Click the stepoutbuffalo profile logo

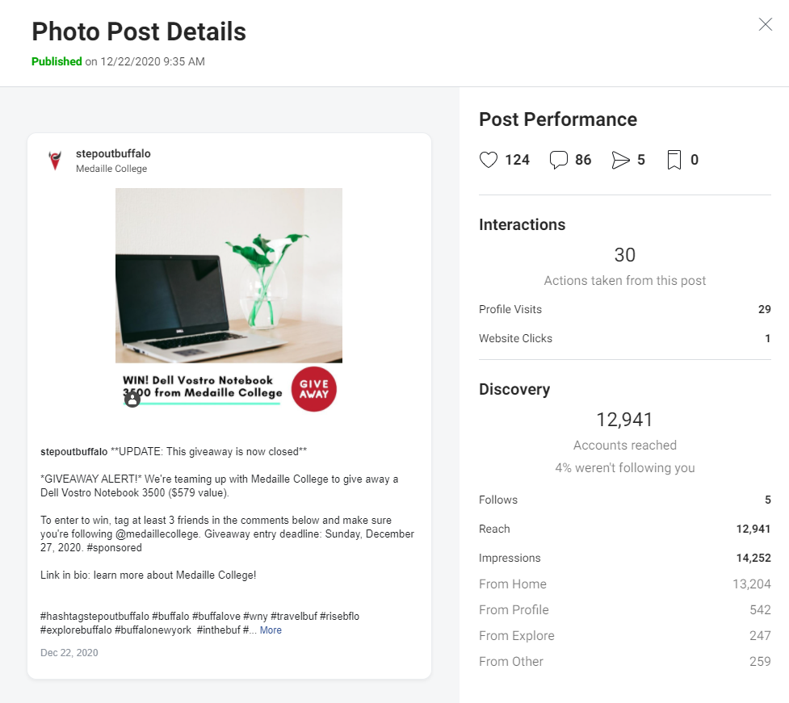pyautogui.click(x=55, y=161)
